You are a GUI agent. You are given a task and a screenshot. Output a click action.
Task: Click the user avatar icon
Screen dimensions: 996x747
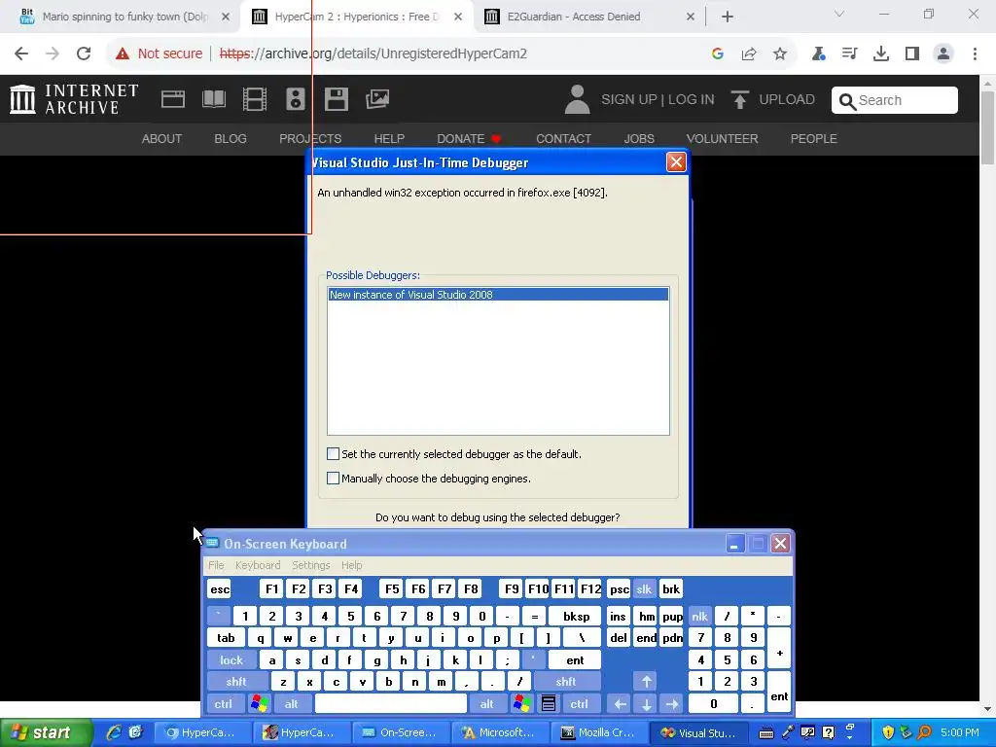pyautogui.click(x=577, y=99)
